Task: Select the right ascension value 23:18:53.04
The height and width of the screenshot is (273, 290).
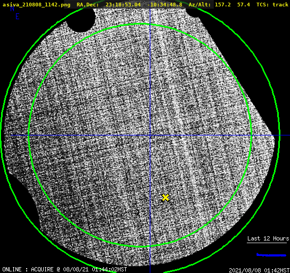Action: [x=123, y=5]
